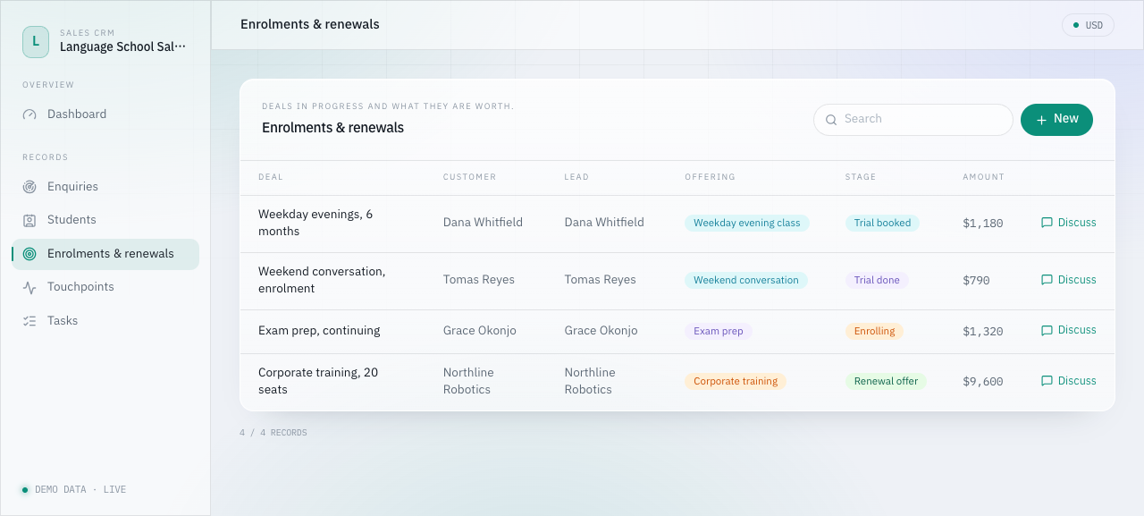Click chat bubble icon for Dana Whitfield deal

pos(1047,223)
